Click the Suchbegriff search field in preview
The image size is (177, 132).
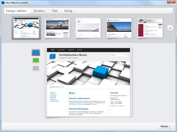click(x=118, y=55)
